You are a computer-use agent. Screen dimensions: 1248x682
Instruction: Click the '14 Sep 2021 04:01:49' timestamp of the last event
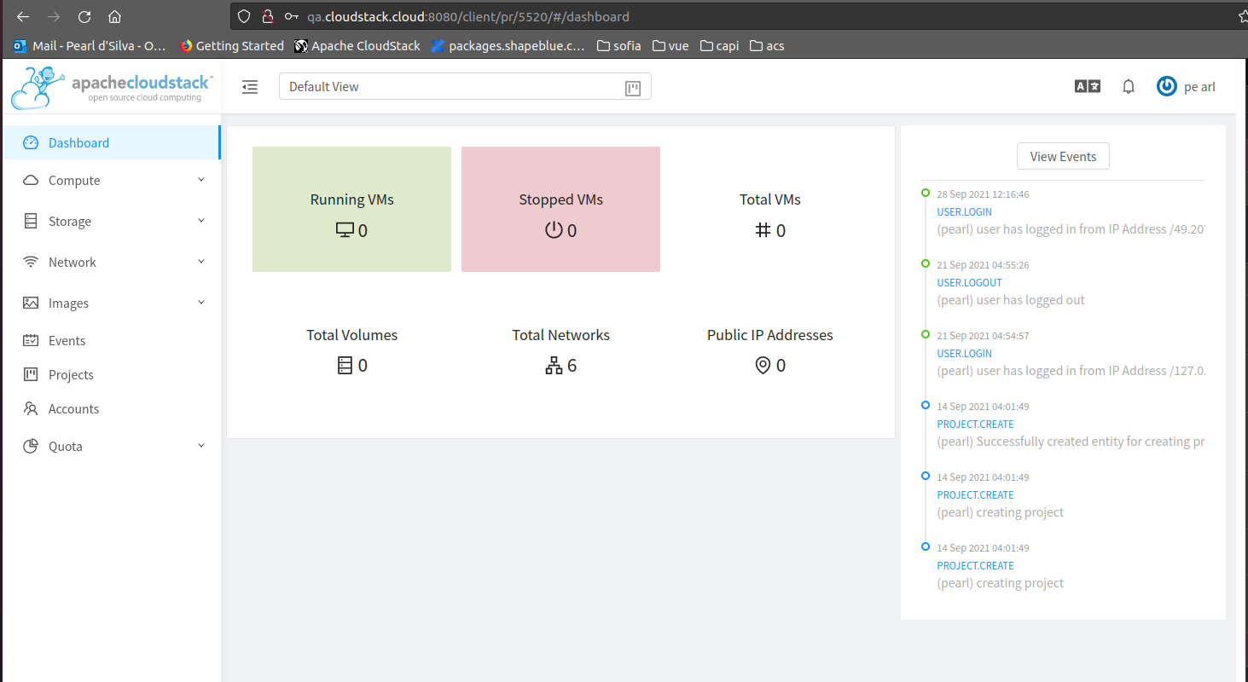[983, 548]
